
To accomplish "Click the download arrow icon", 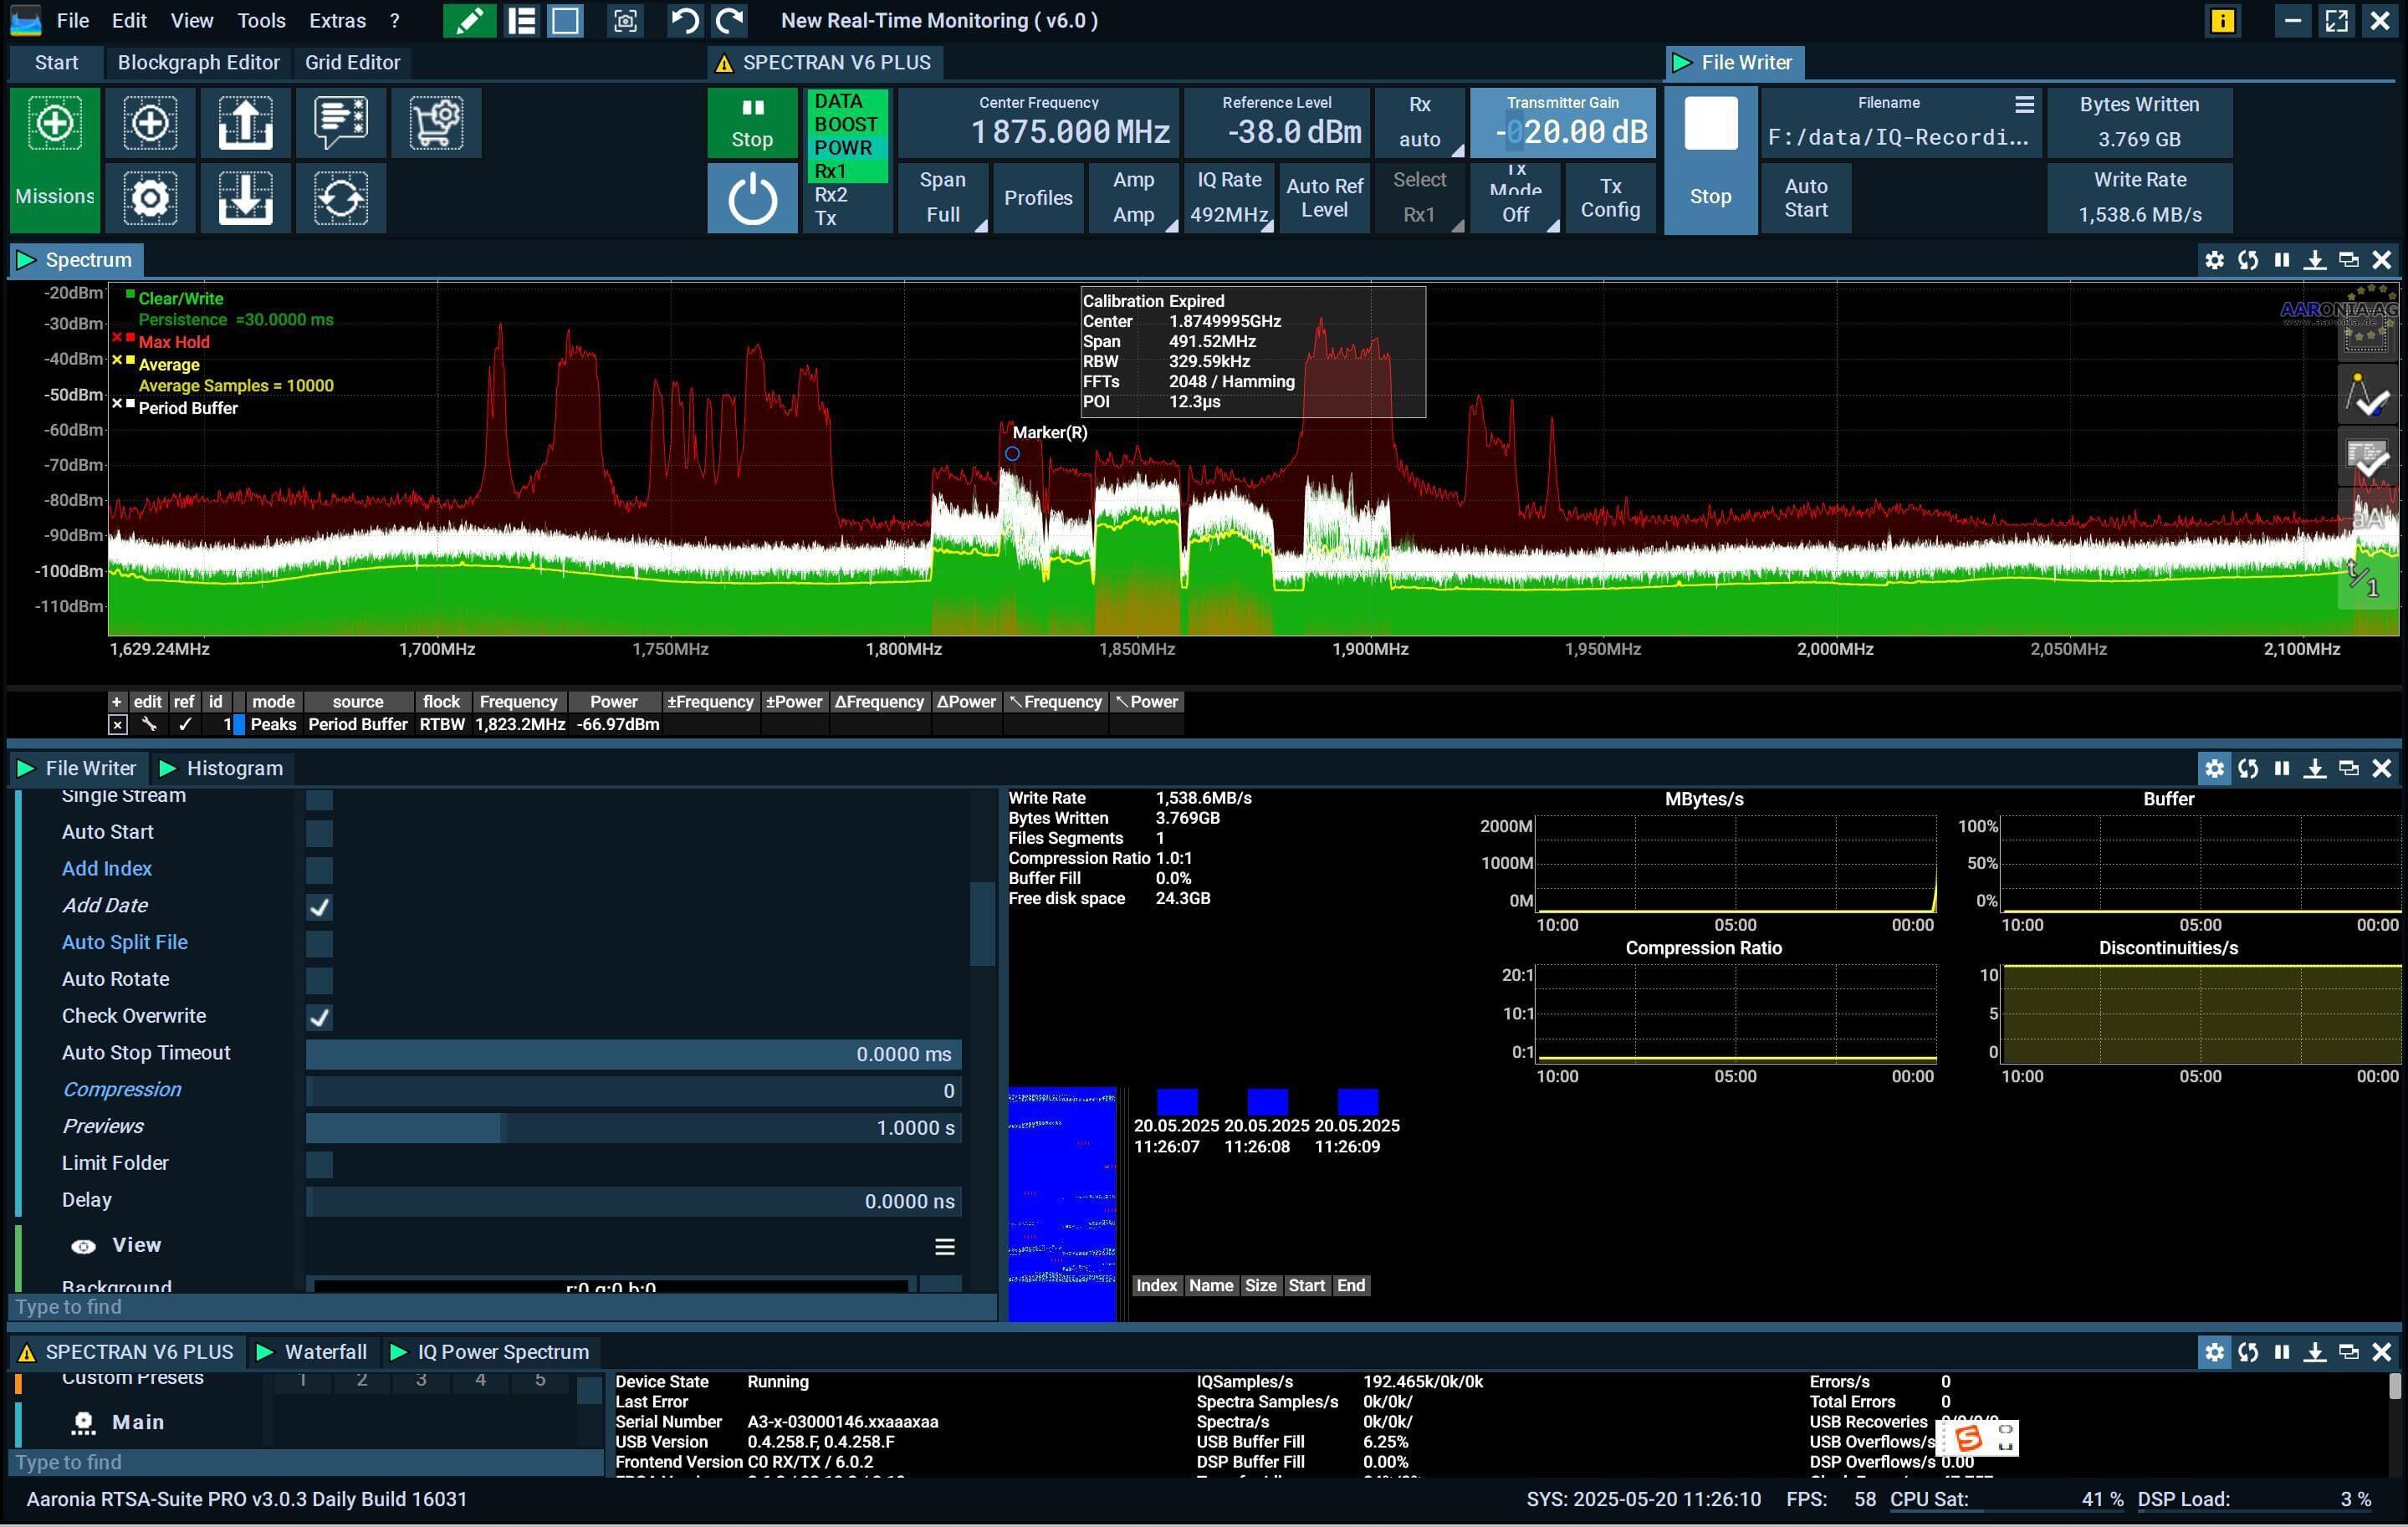I will click(x=245, y=198).
